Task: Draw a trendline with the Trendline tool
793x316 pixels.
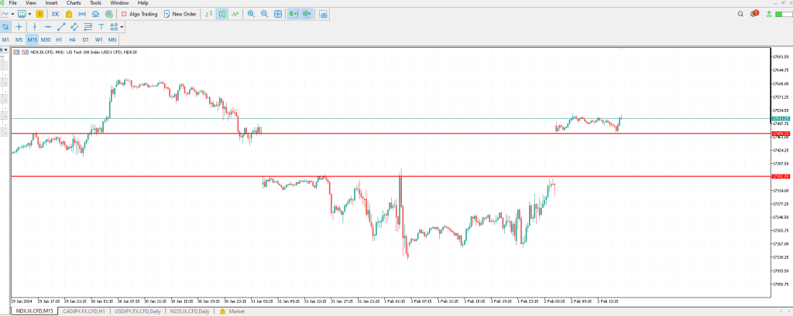Action: (61, 27)
